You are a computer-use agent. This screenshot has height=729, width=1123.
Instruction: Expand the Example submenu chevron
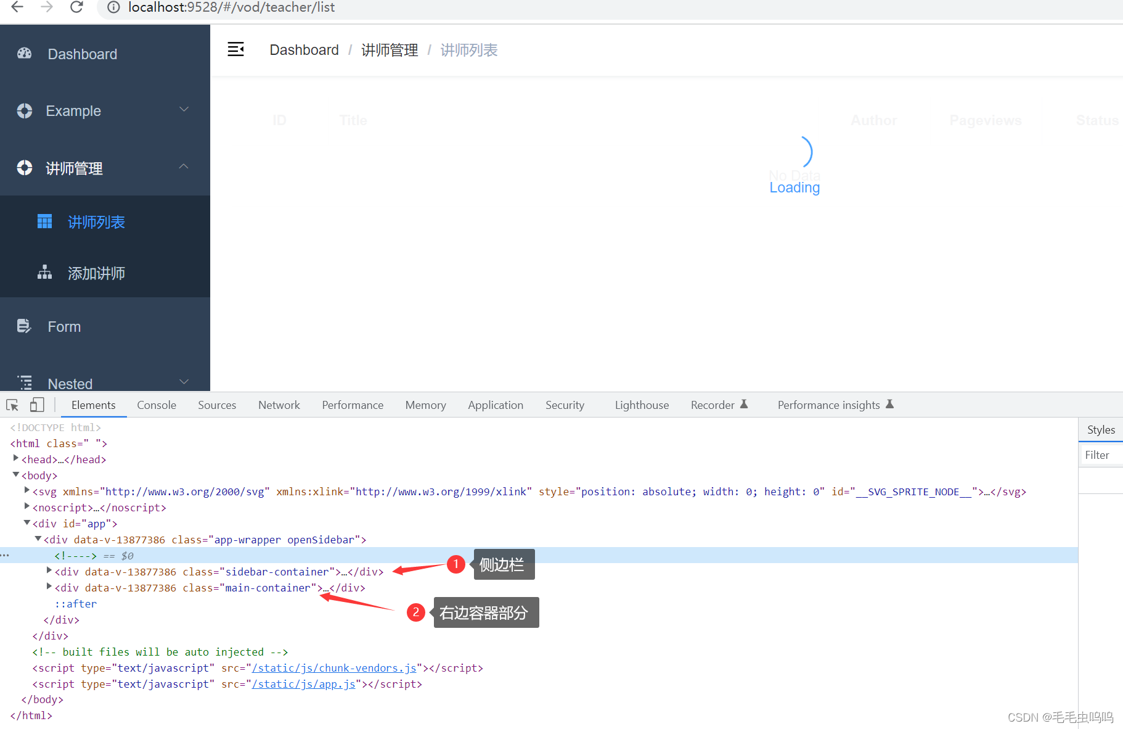(x=184, y=110)
